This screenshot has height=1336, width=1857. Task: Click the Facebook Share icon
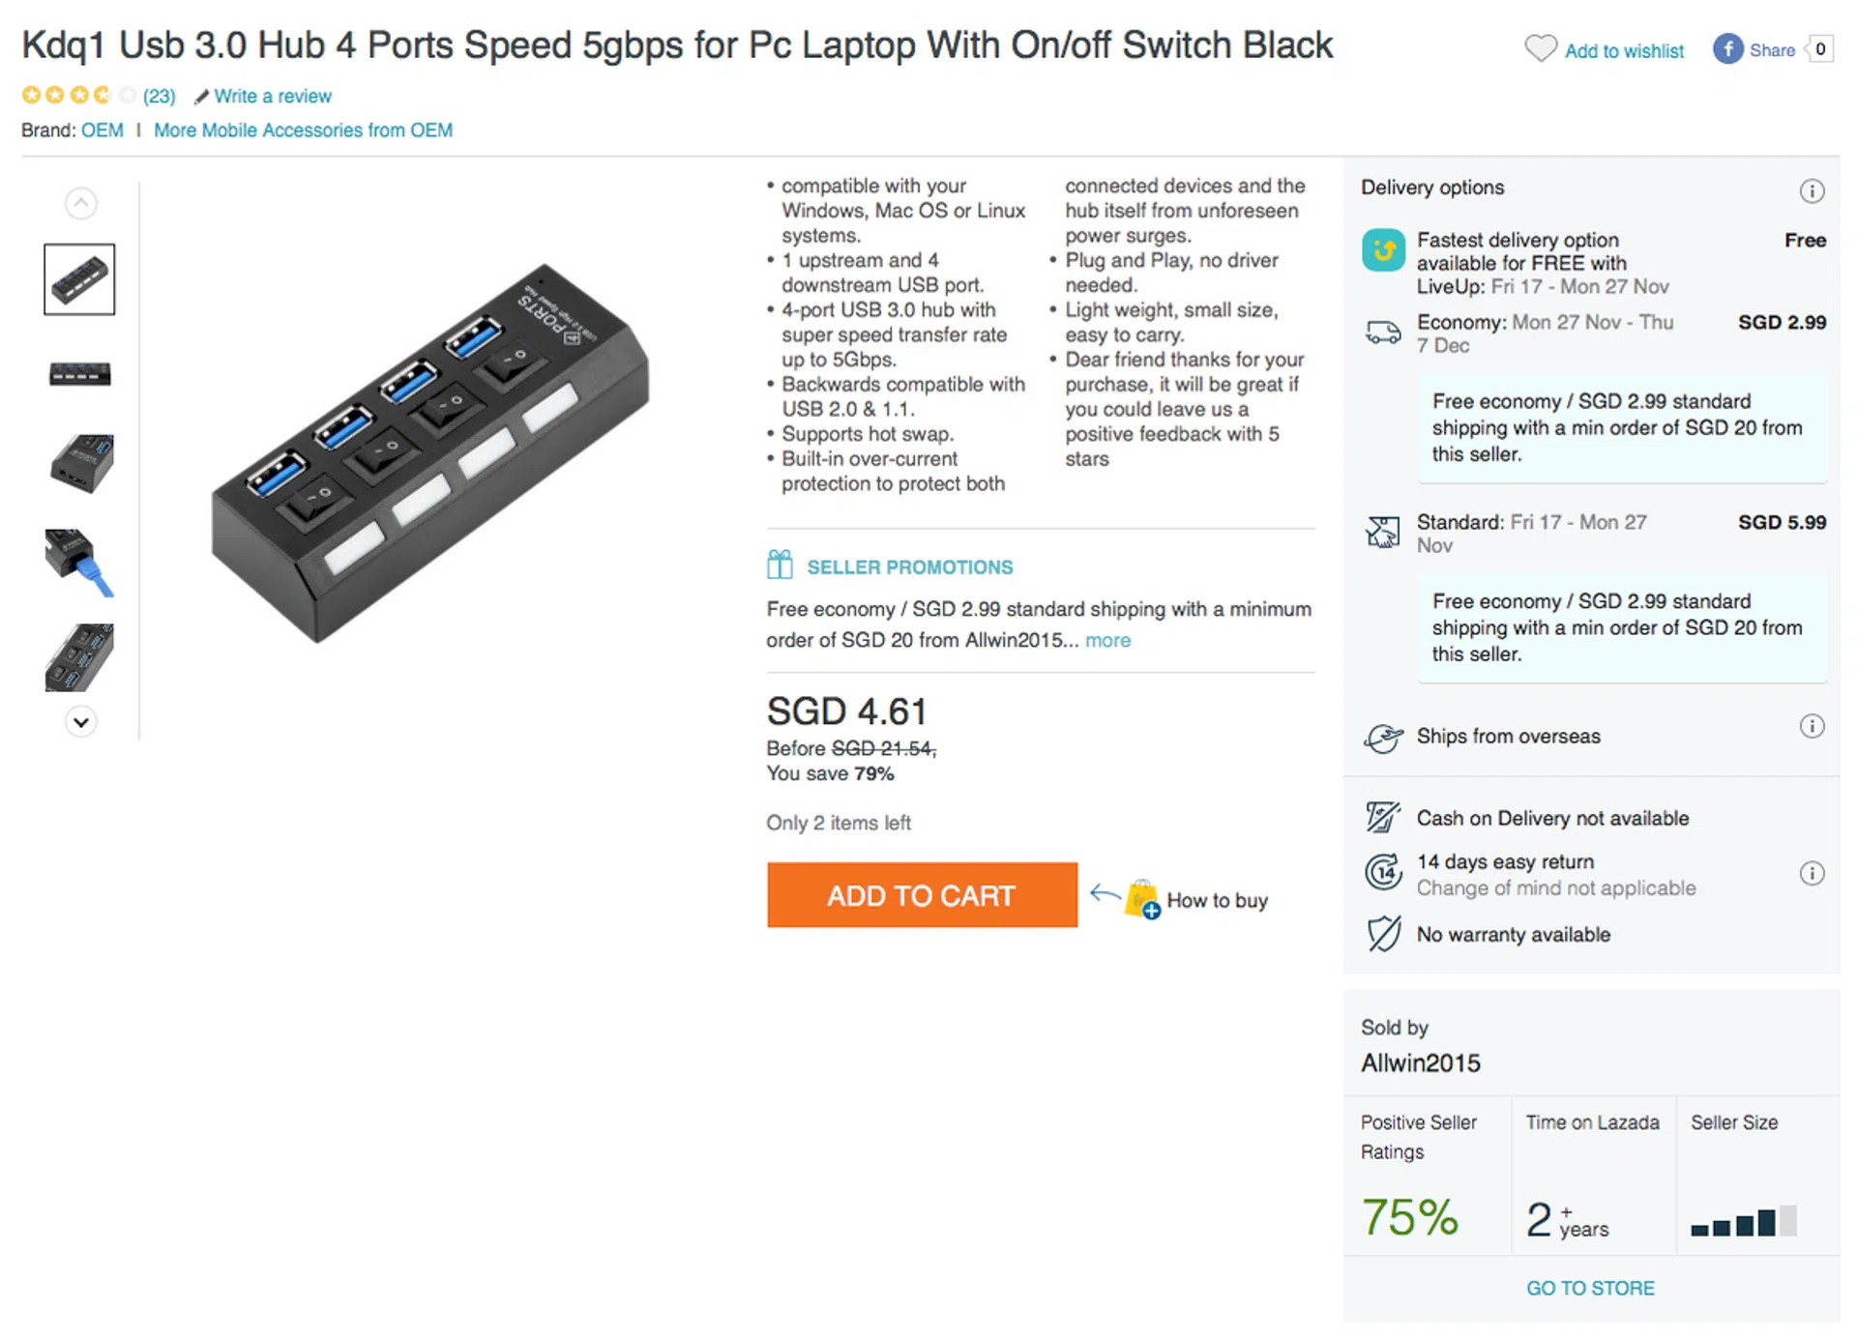1727,49
